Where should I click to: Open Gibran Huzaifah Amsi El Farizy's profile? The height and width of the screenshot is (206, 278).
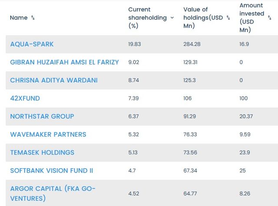64,62
